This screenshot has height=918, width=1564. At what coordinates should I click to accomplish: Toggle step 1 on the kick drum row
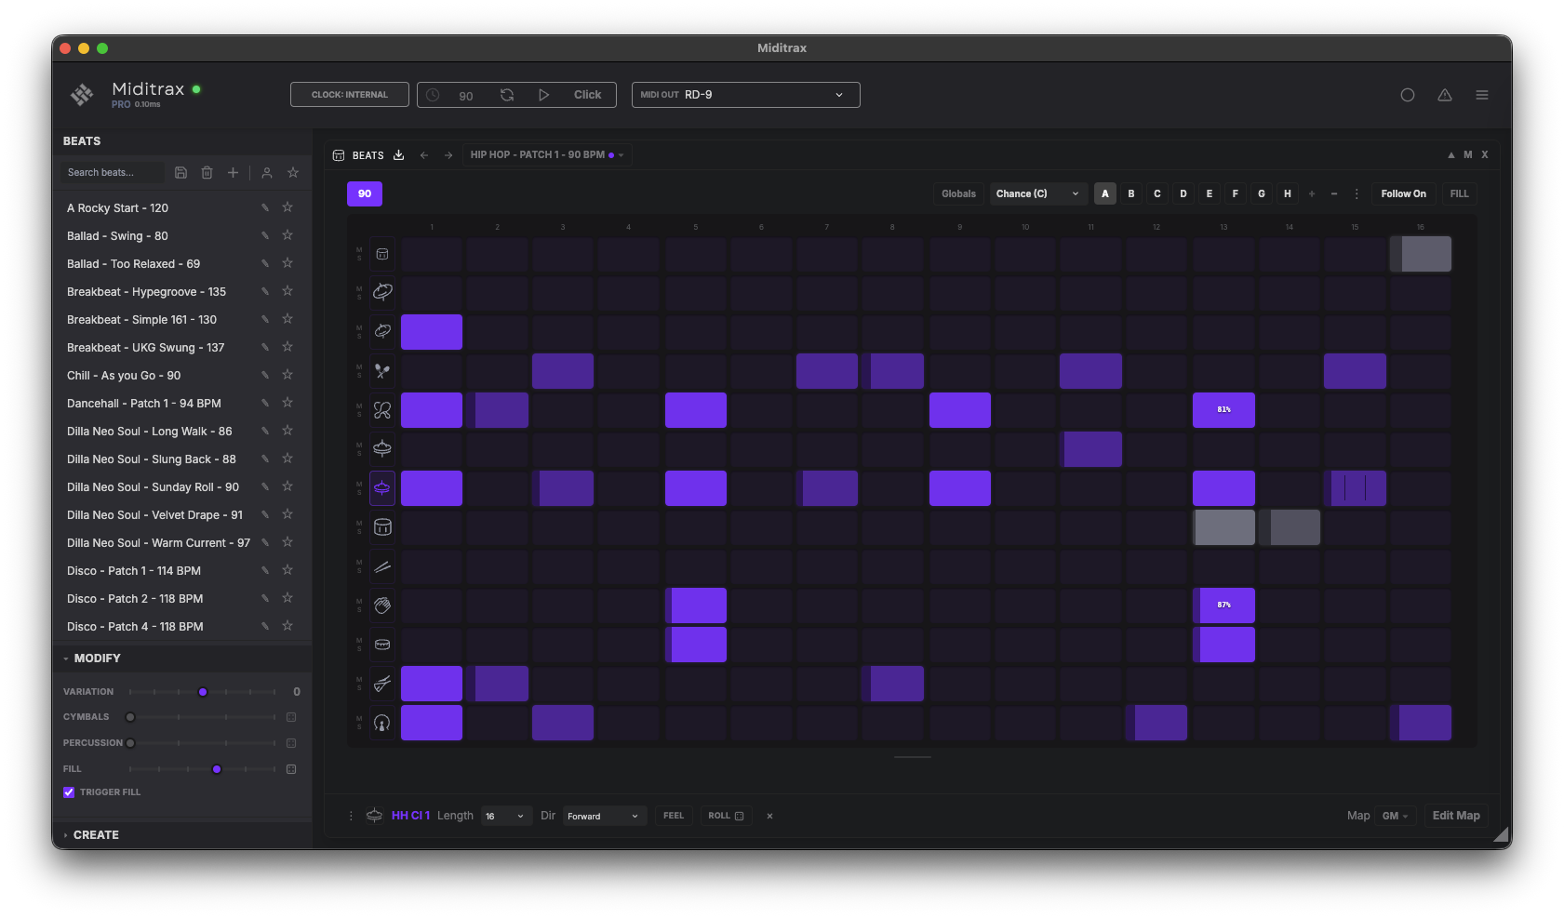[x=432, y=723]
